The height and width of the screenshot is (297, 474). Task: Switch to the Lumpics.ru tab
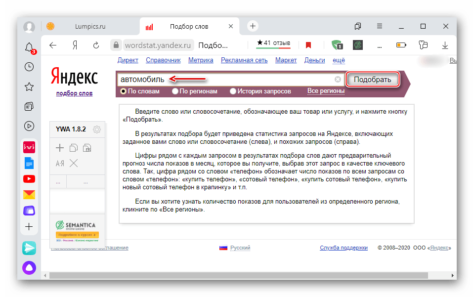tap(90, 26)
